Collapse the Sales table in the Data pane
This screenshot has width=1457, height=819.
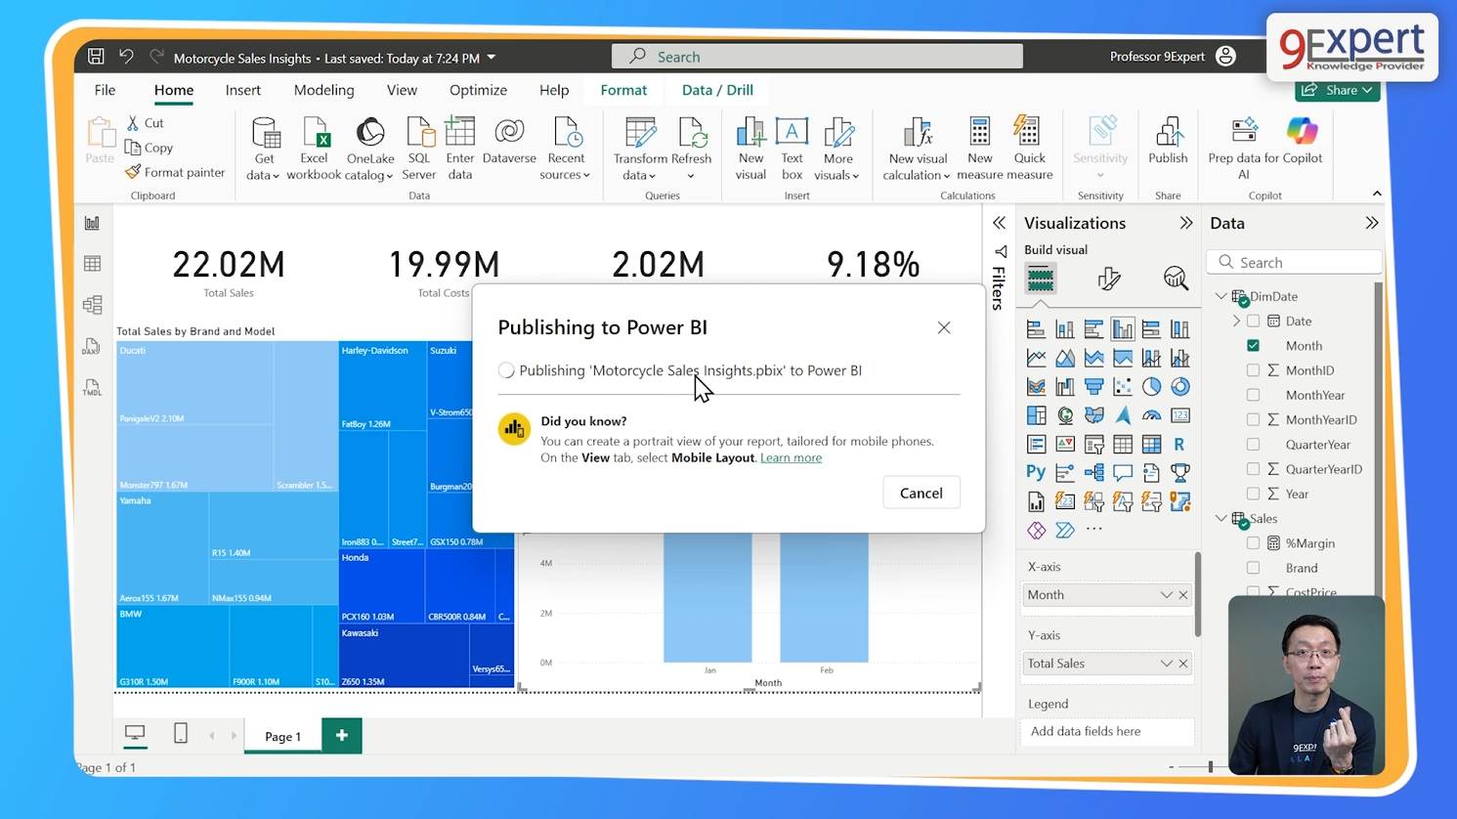click(1221, 518)
